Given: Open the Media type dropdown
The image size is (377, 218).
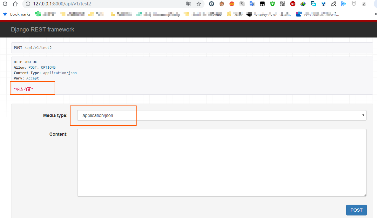Looking at the screenshot, I should pos(222,115).
